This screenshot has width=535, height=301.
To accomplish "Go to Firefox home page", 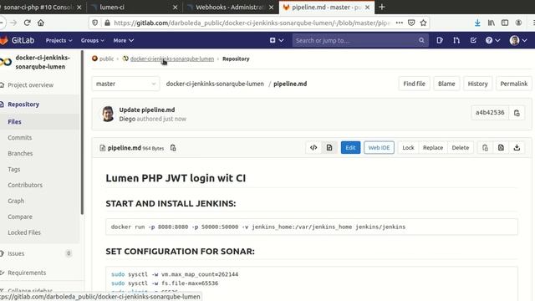I will tap(41, 23).
